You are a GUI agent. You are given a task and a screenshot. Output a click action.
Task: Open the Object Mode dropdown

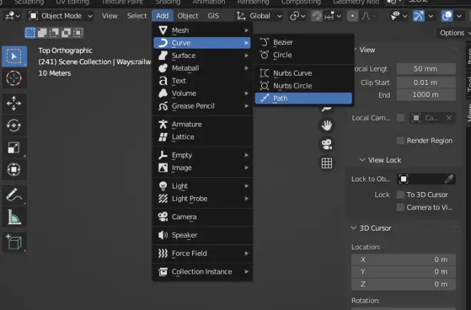[x=61, y=16]
